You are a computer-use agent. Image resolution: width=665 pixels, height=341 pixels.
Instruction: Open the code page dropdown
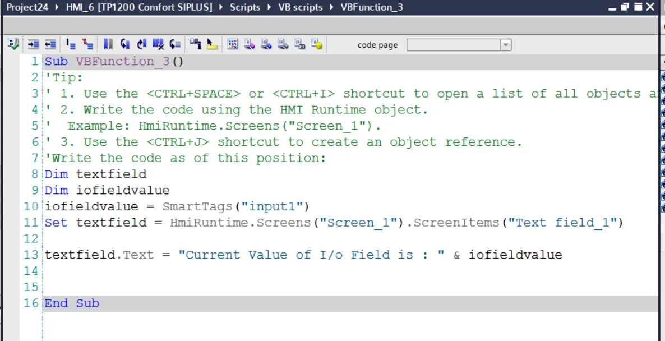[505, 44]
